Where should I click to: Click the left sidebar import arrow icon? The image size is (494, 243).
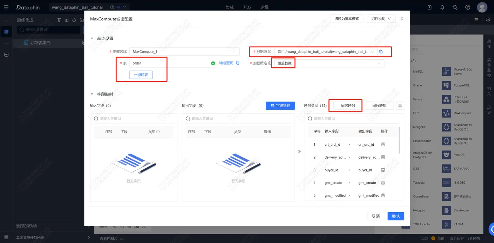pos(6,55)
